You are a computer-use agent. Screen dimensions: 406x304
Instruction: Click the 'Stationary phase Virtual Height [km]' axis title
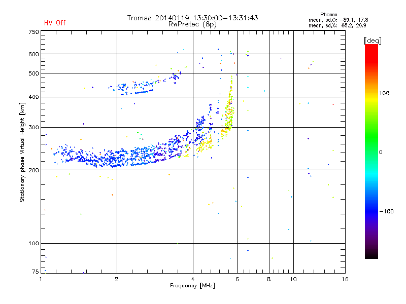point(22,153)
